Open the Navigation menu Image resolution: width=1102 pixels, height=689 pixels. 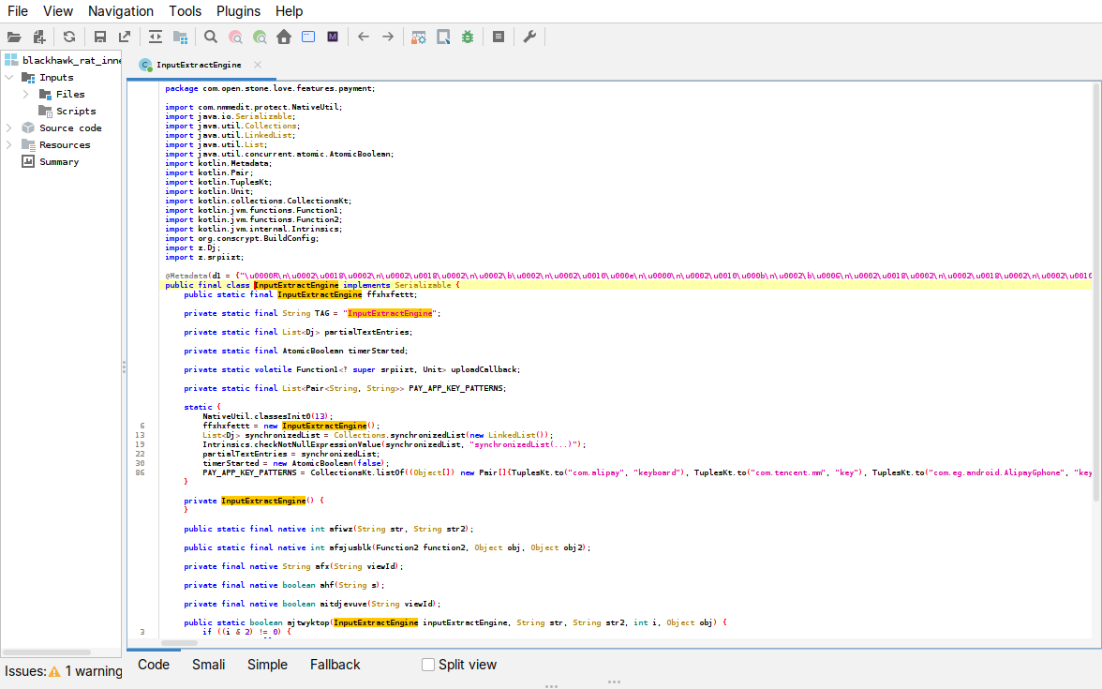121,11
